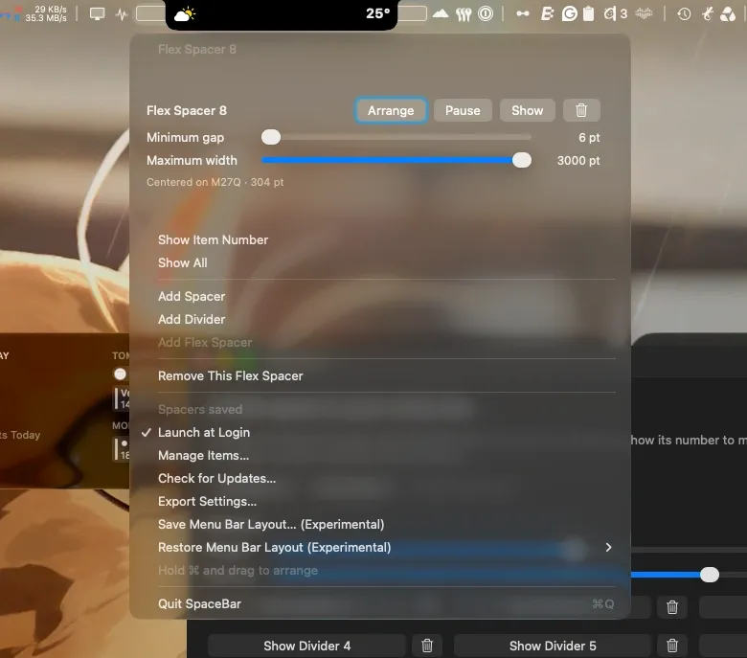Click the 6 pt minimum gap value
Image resolution: width=747 pixels, height=658 pixels.
(x=589, y=138)
